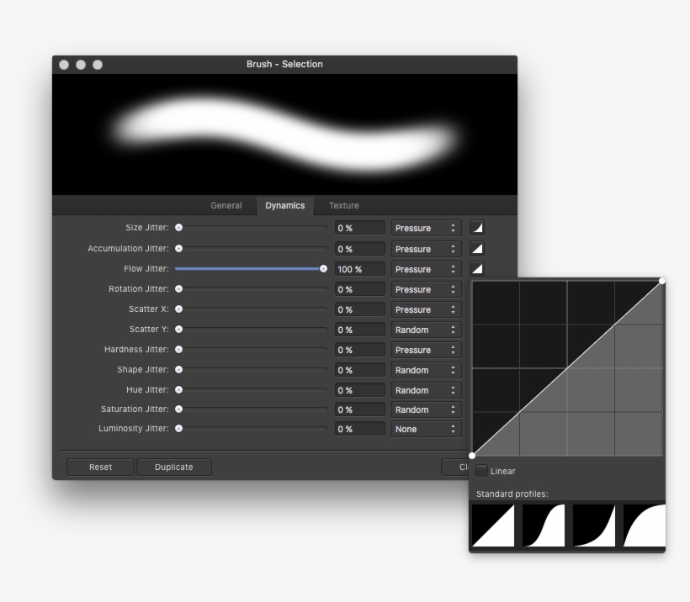
Task: Open Luminosity Jitter None dropdown
Action: 426,429
